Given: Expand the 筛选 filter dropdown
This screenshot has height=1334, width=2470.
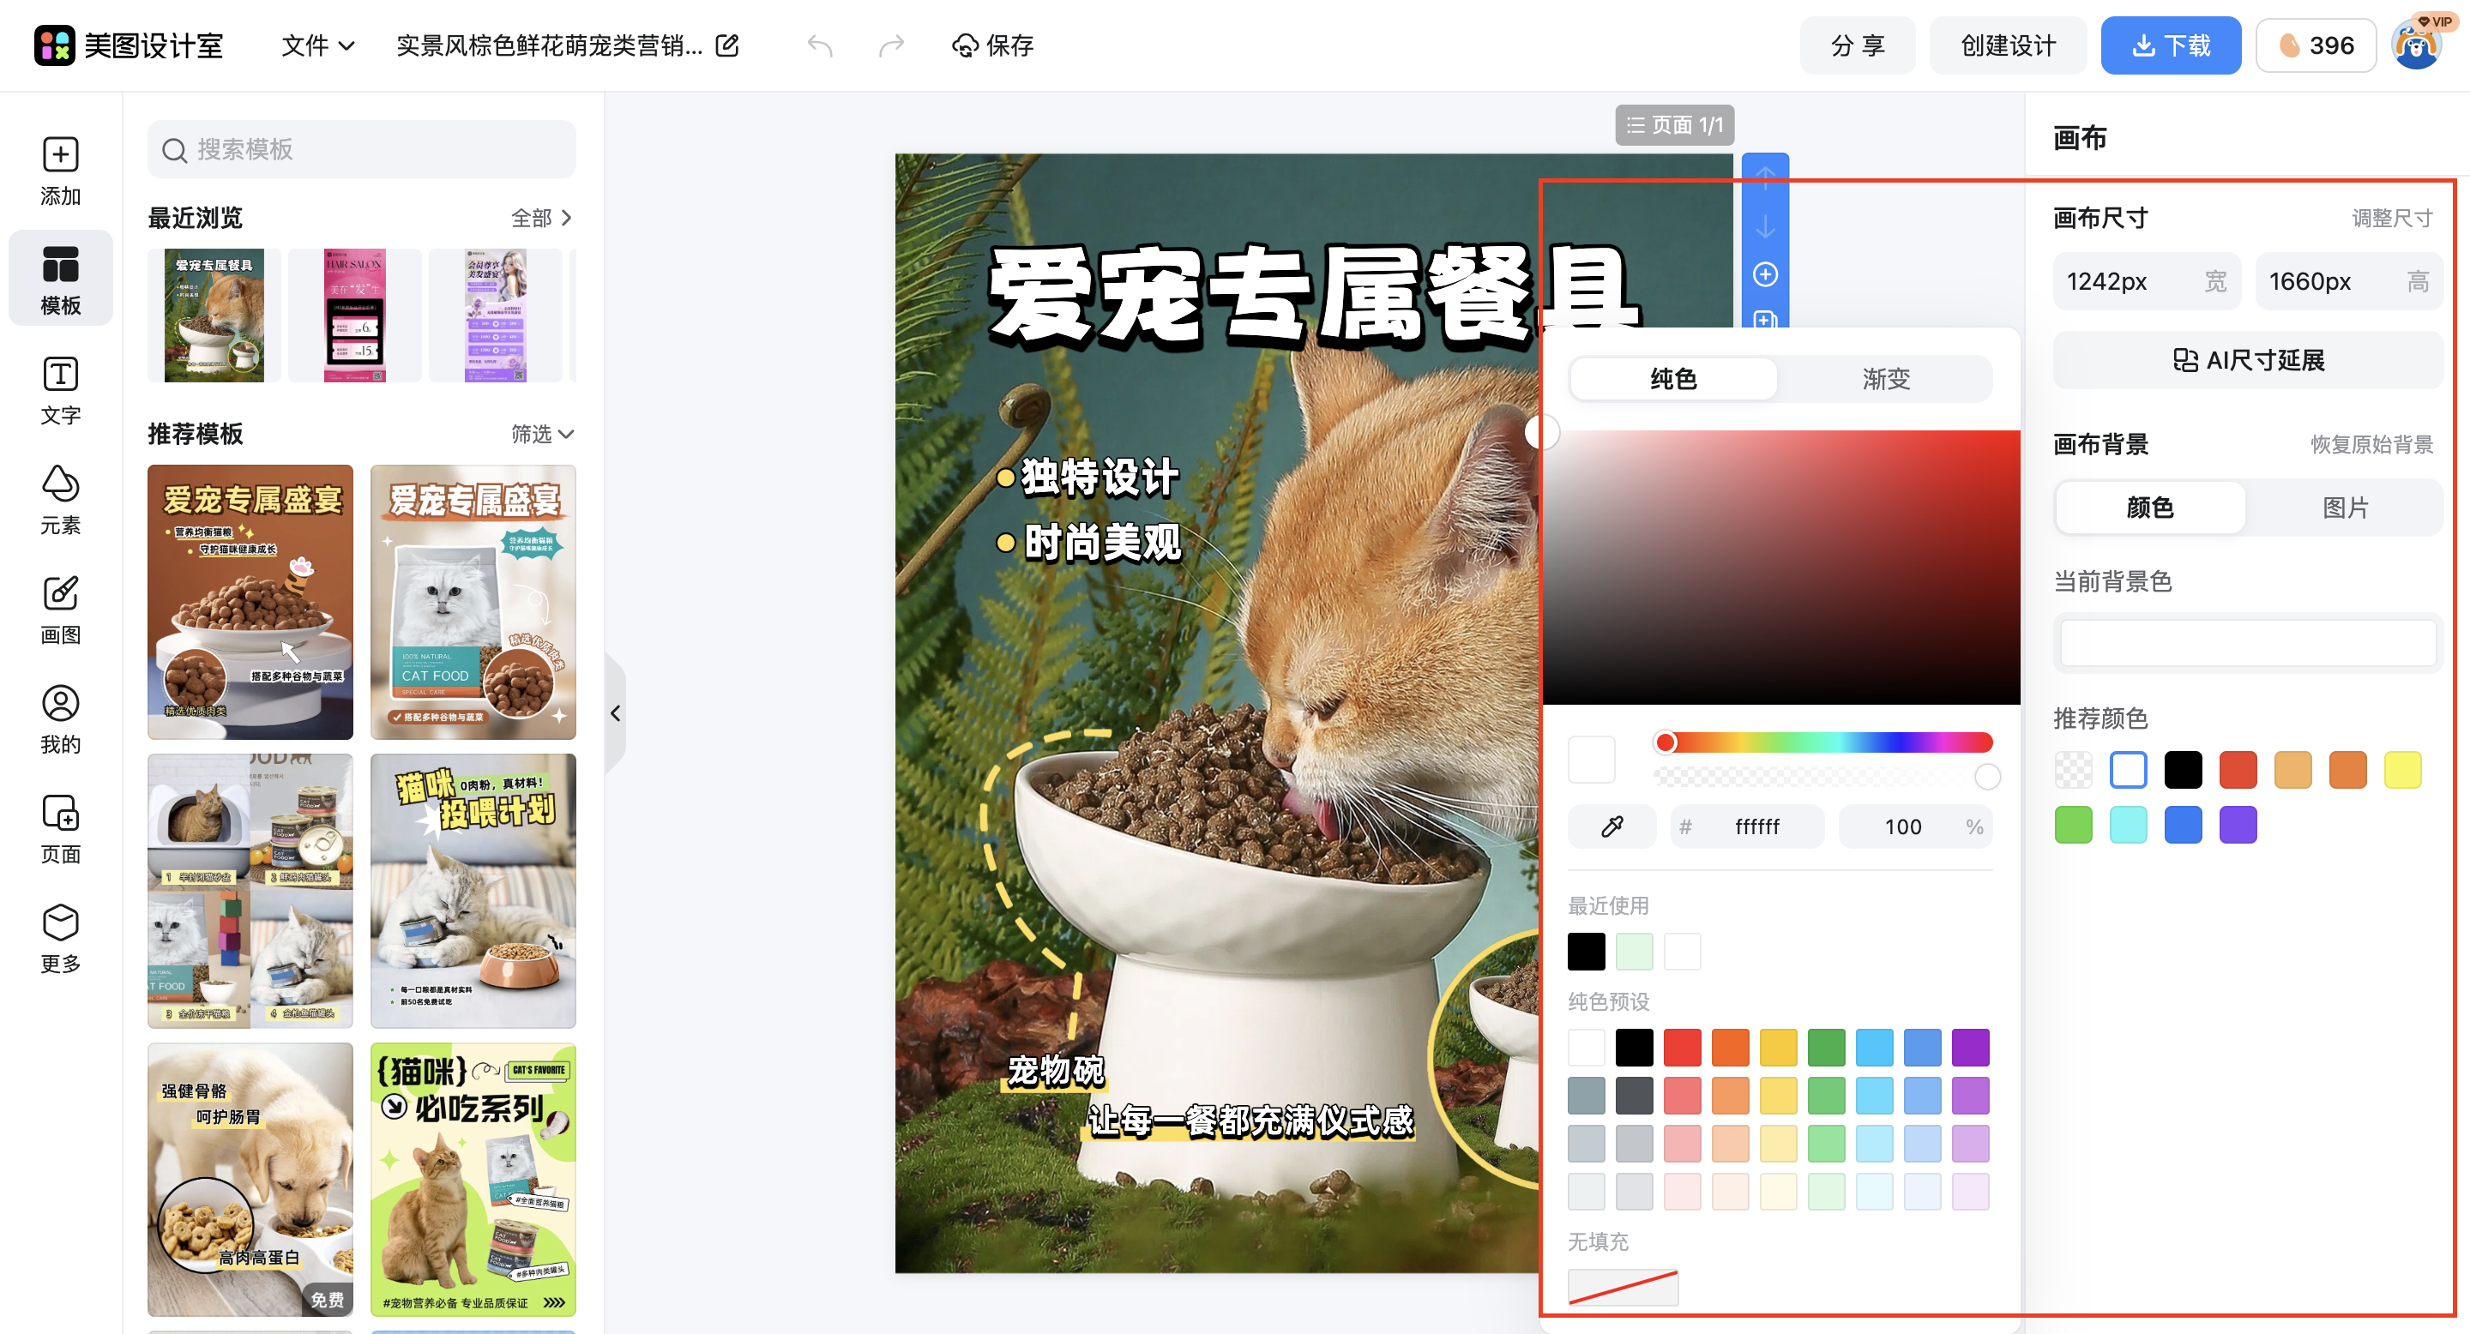Looking at the screenshot, I should pyautogui.click(x=543, y=434).
